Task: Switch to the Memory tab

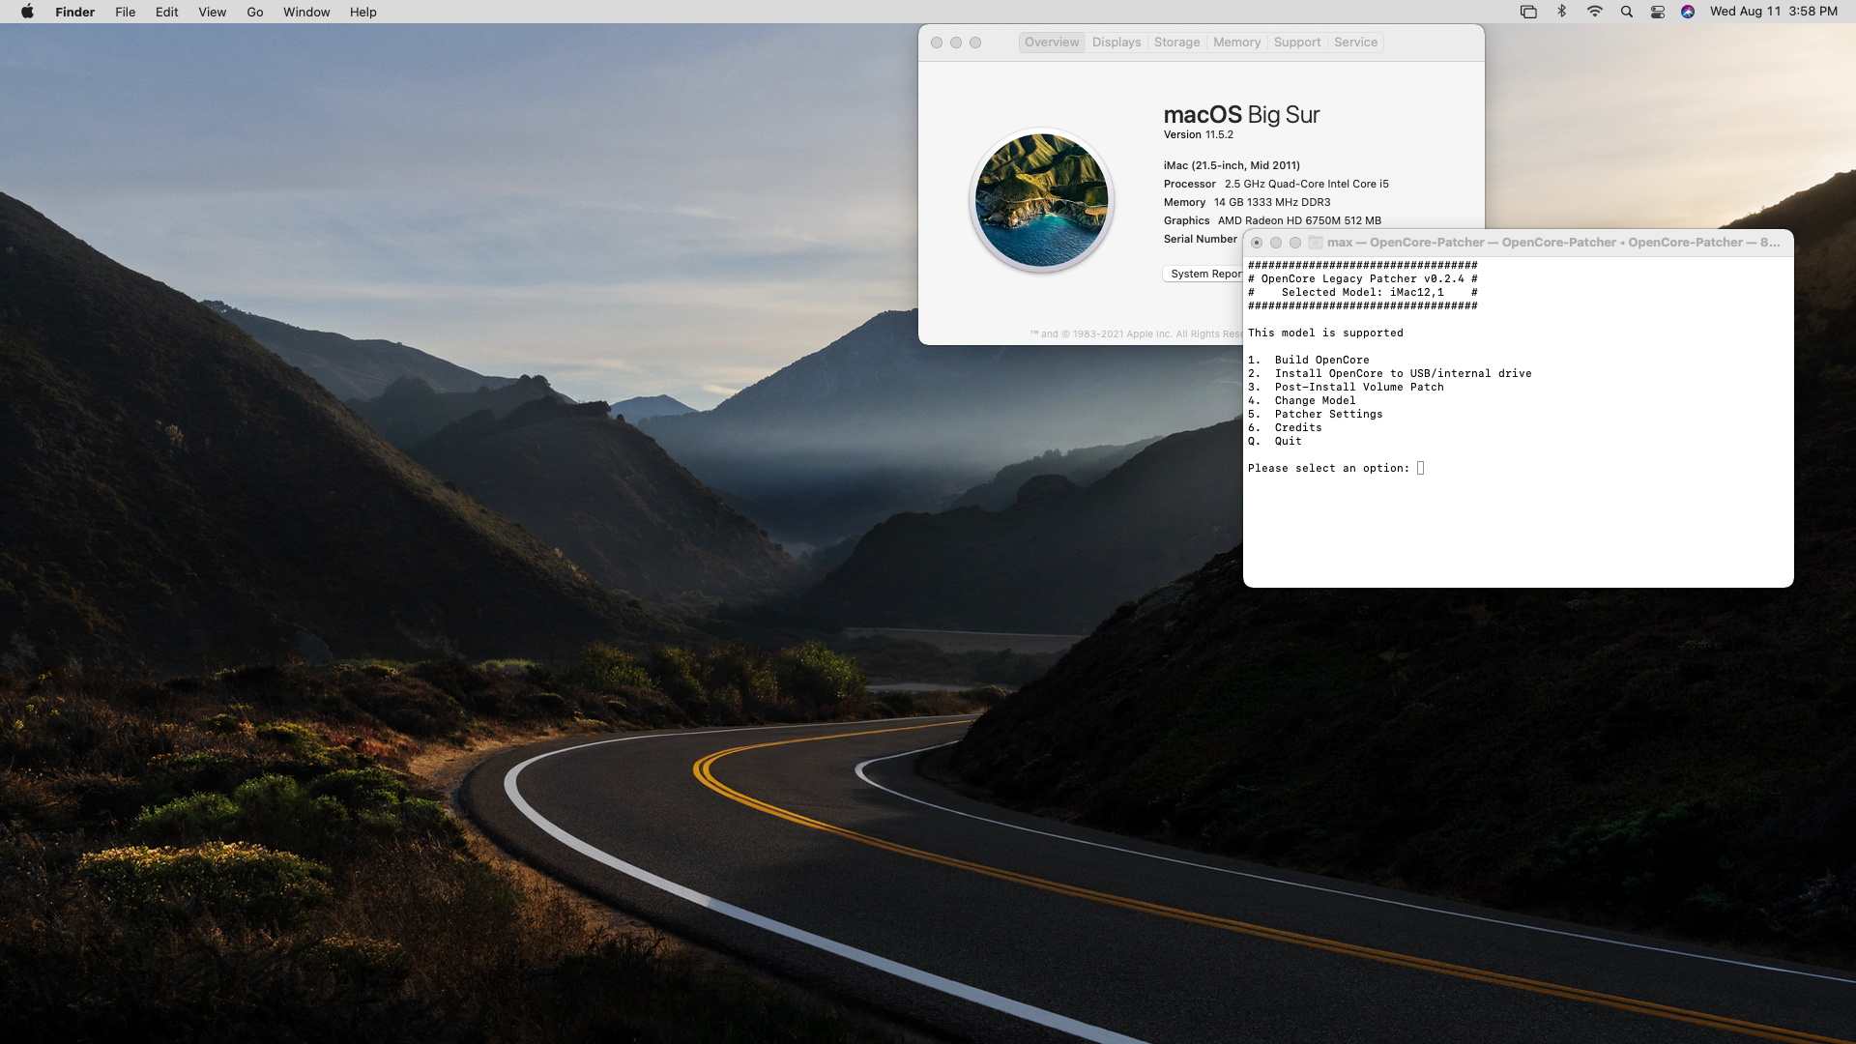Action: 1236,43
